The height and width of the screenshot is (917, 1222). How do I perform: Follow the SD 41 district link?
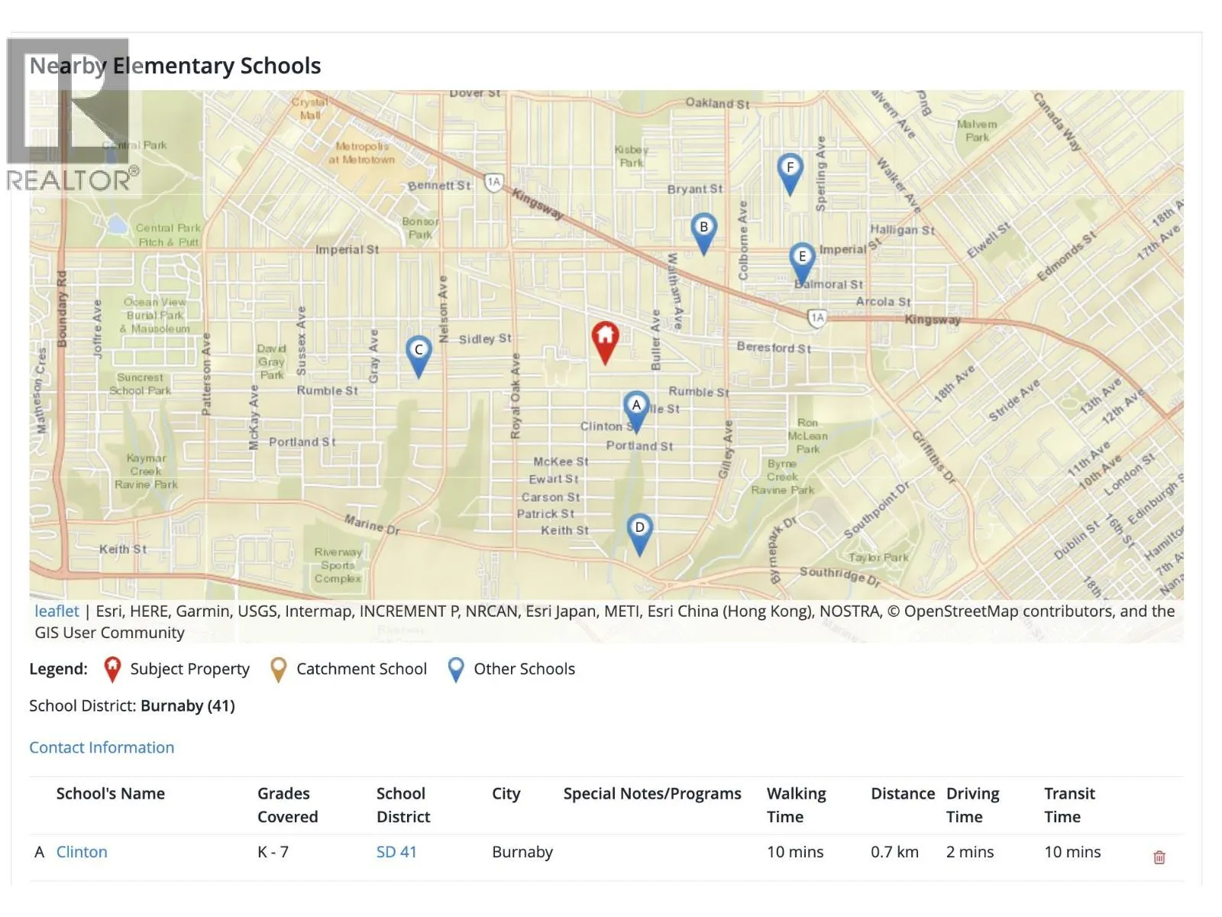[396, 852]
